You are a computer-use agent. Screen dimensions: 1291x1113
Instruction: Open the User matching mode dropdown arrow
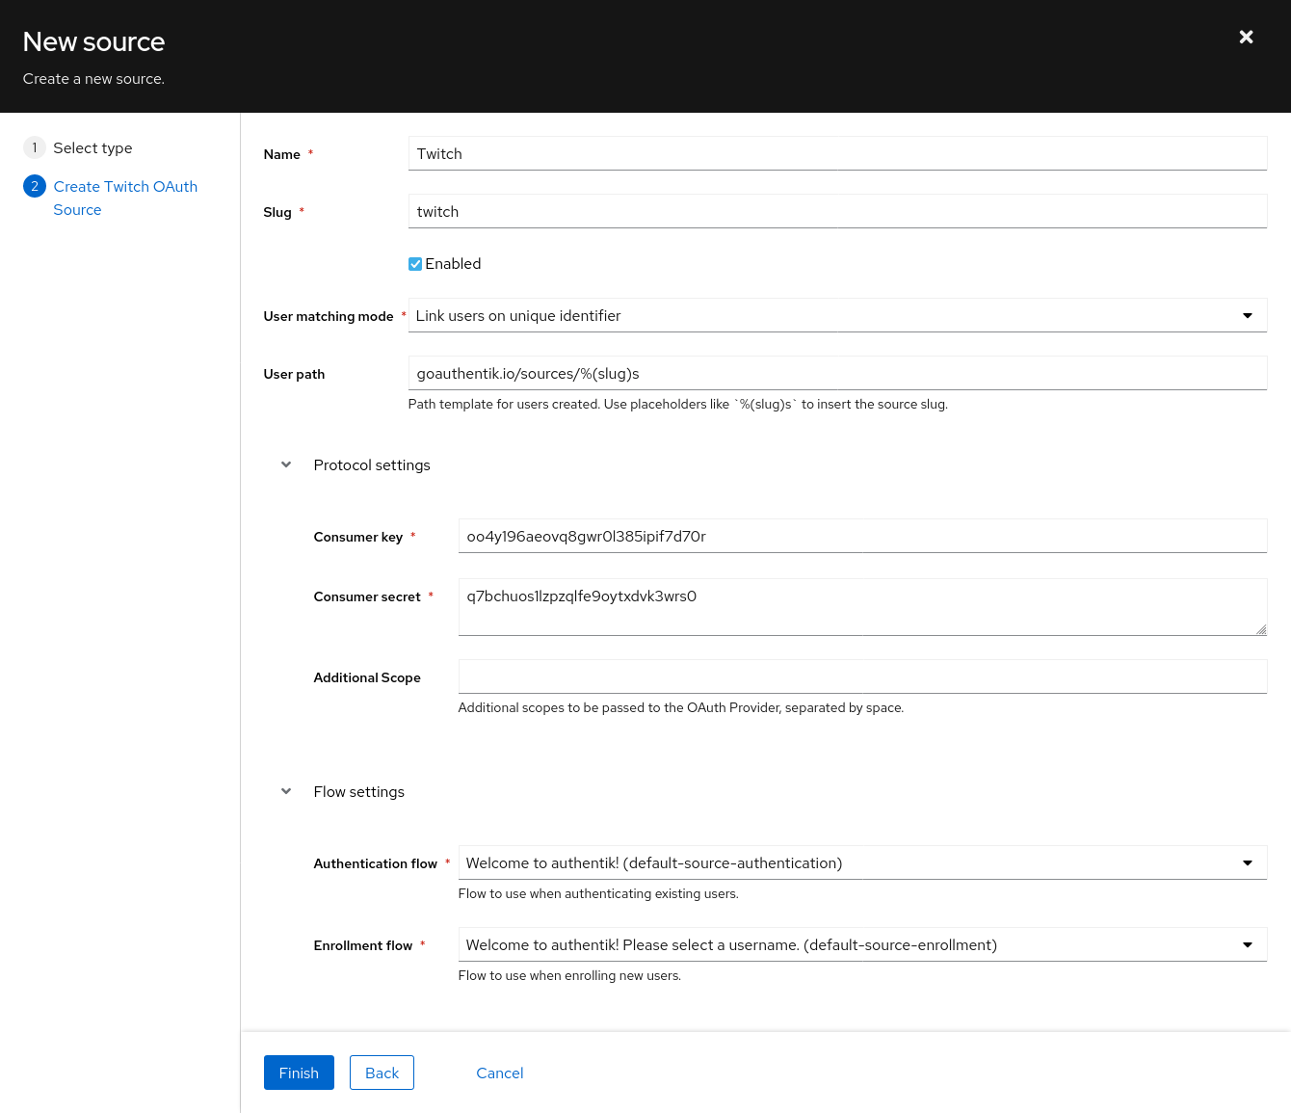(x=1248, y=315)
